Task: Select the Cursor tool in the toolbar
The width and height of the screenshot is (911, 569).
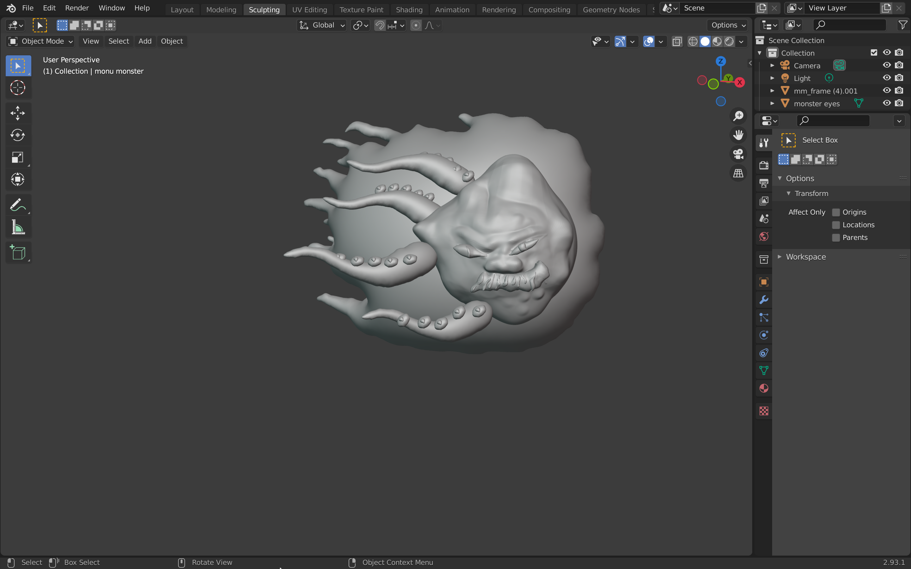Action: tap(18, 88)
